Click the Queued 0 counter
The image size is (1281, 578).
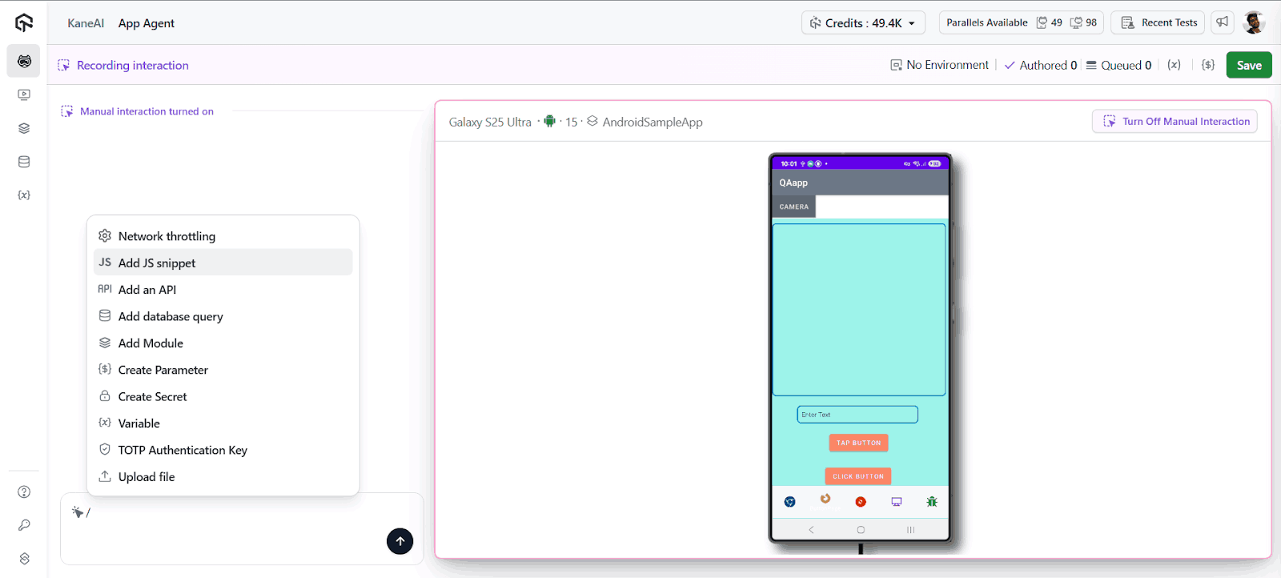[1118, 65]
